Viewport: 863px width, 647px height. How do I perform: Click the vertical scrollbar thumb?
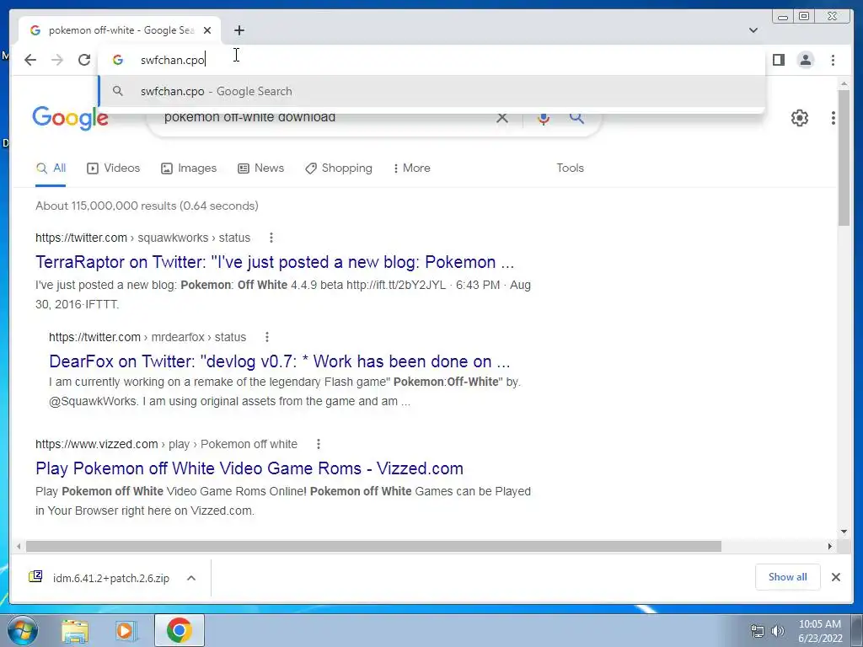pyautogui.click(x=844, y=158)
